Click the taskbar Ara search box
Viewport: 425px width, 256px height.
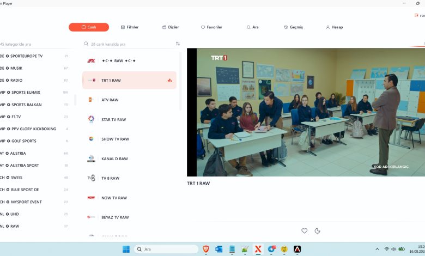point(166,249)
